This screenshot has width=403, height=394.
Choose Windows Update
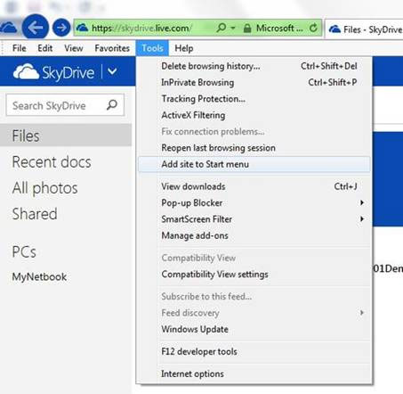[254, 329]
